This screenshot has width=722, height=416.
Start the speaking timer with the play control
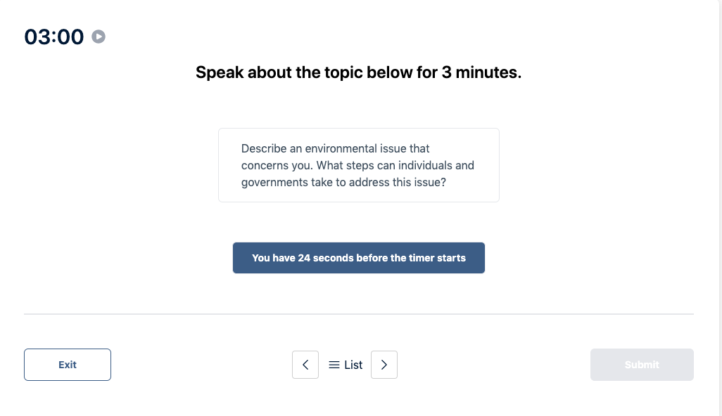click(99, 37)
